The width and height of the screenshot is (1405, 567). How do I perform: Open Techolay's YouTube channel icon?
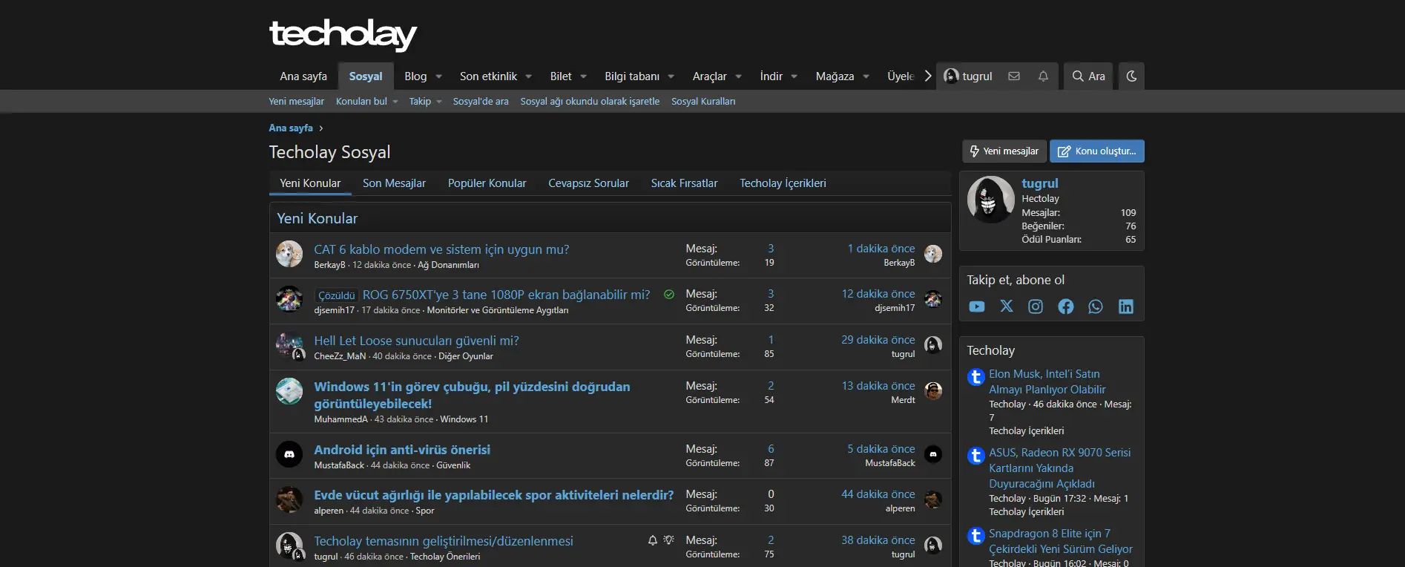977,307
